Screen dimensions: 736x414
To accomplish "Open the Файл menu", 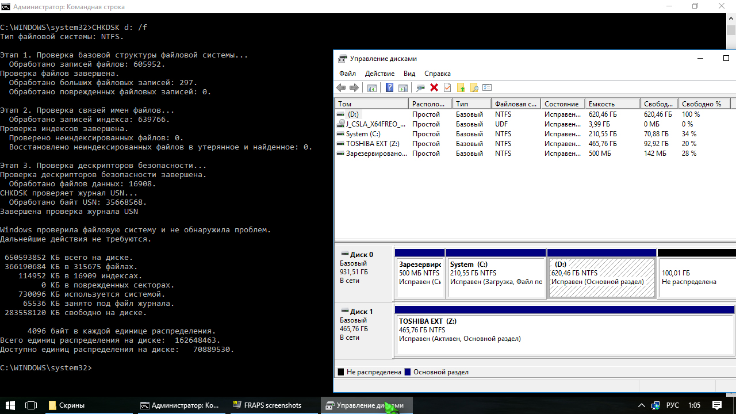I will (347, 74).
